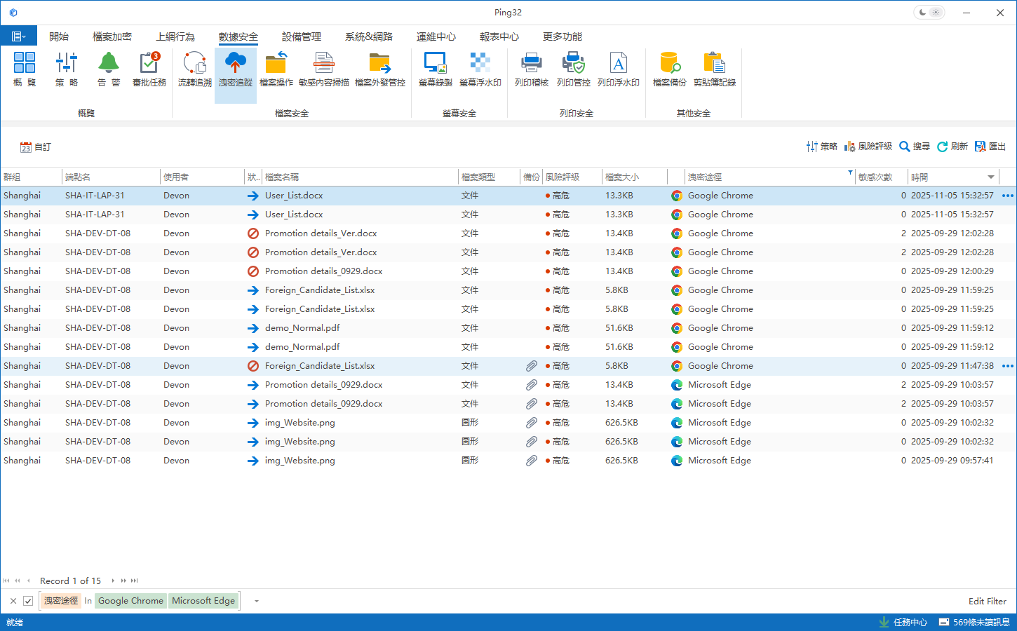Open the 時間 column sort dropdown
Image resolution: width=1017 pixels, height=631 pixels.
(x=990, y=177)
